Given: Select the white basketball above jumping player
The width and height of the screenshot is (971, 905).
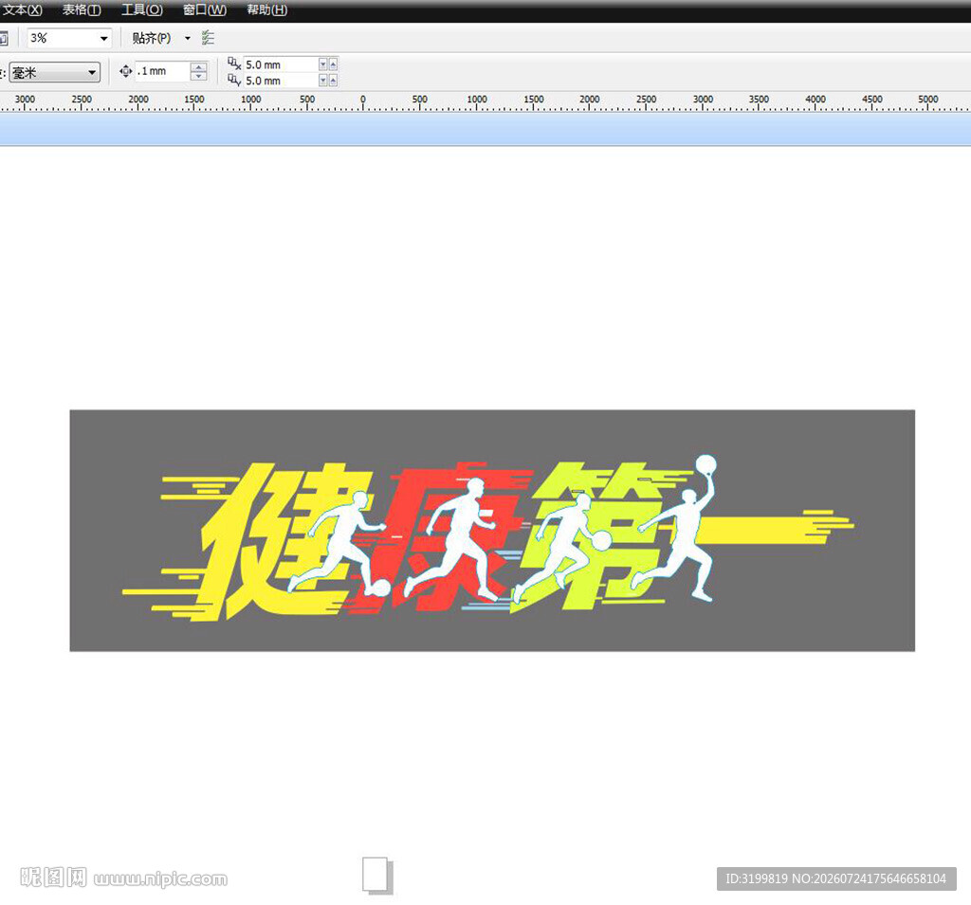Looking at the screenshot, I should (x=705, y=465).
